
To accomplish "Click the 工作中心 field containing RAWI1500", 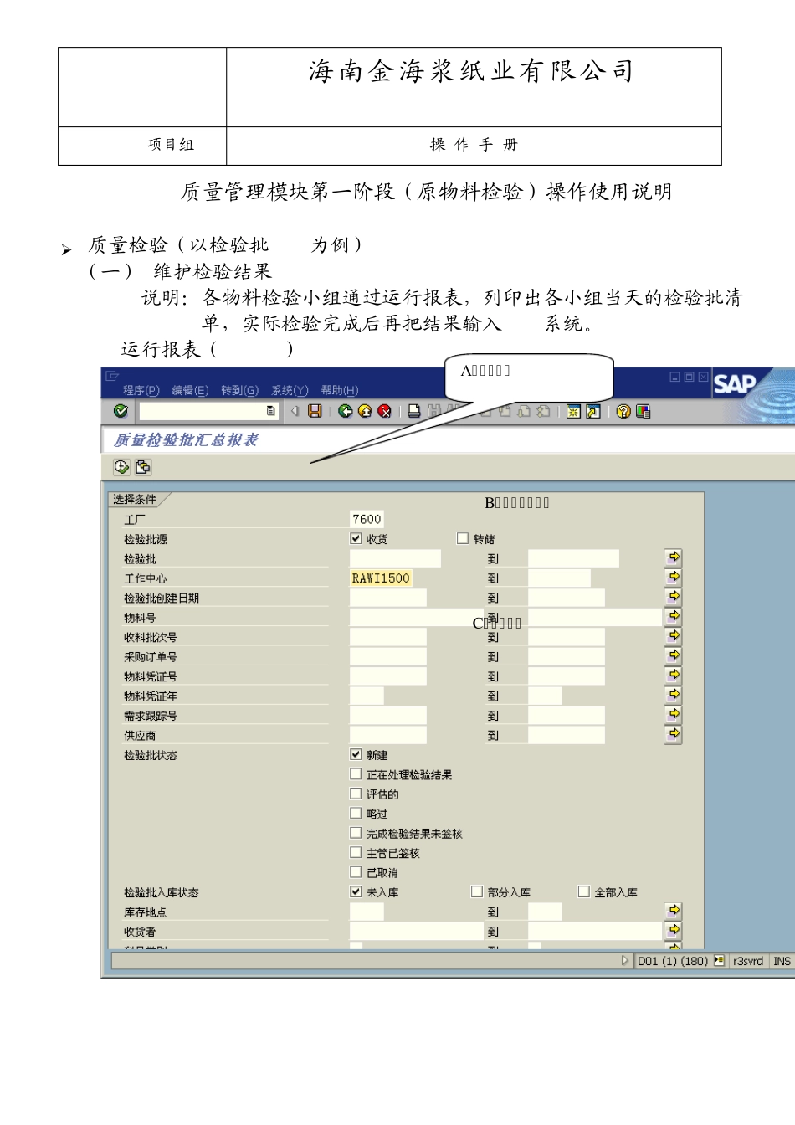I will (381, 578).
